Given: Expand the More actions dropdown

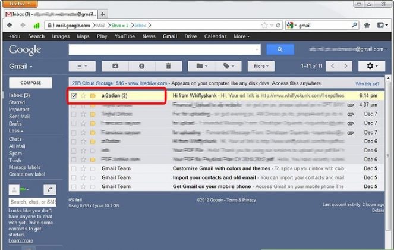Looking at the screenshot, I should pos(260,66).
